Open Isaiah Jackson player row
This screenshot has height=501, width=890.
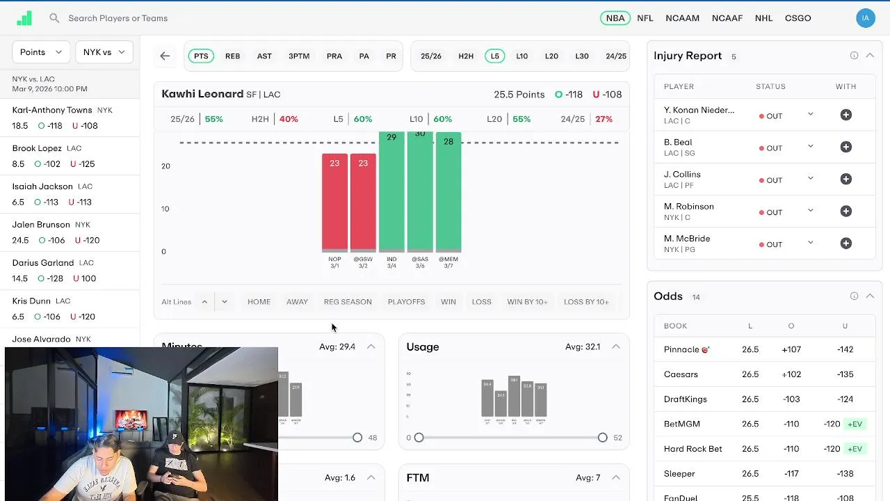[70, 194]
